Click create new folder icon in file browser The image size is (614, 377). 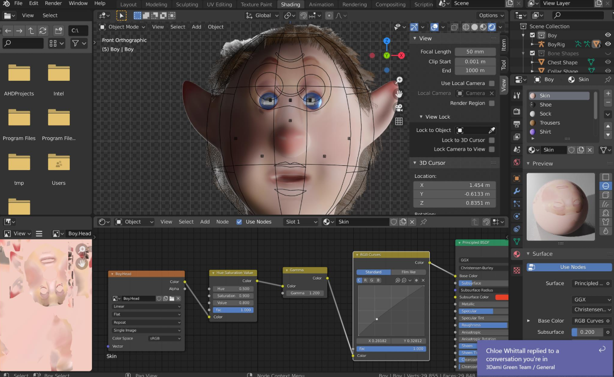click(58, 31)
